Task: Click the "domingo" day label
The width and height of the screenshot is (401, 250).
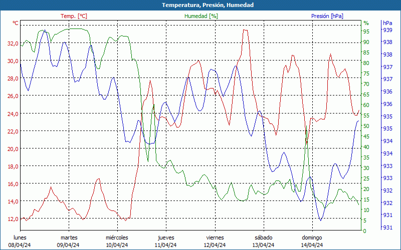Action: pyautogui.click(x=312, y=238)
